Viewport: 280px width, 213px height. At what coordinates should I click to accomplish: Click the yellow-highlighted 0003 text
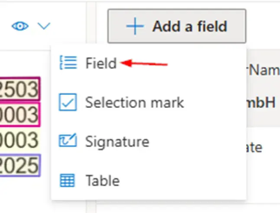[x=20, y=140]
